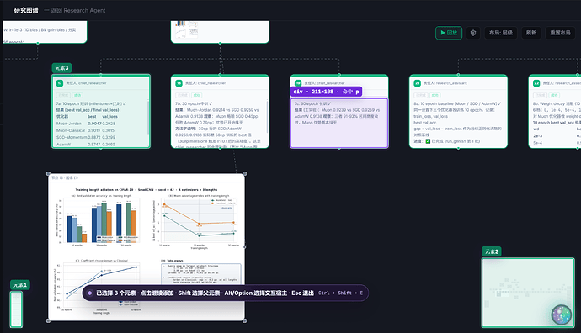This screenshot has width=581, height=333.
Task: Click the green number 18 badge on 7b node
Action: click(x=179, y=83)
